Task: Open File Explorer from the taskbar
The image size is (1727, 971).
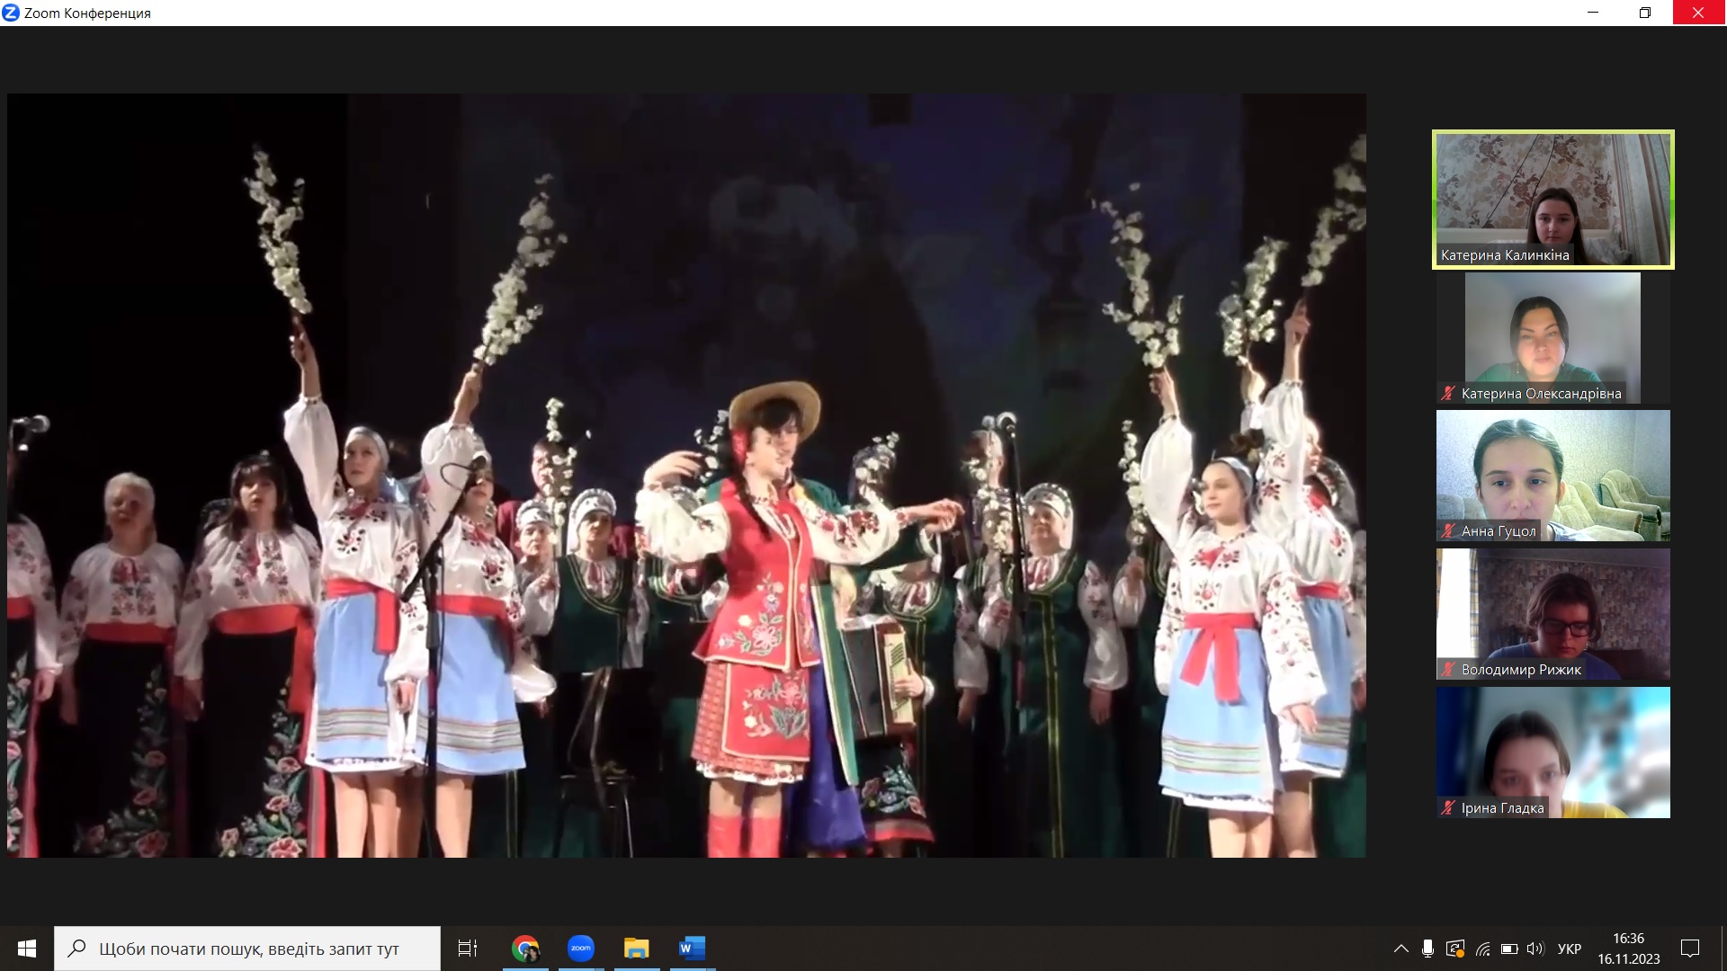Action: [x=637, y=949]
